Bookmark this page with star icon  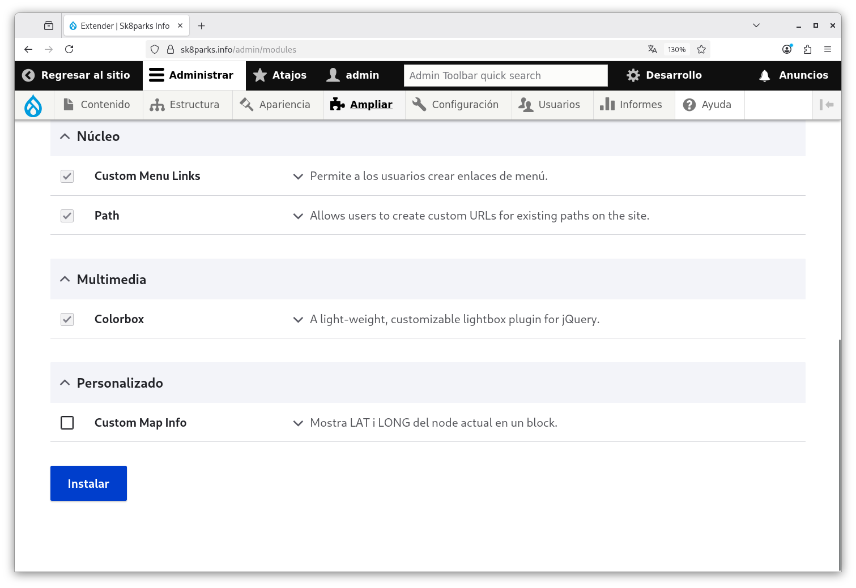701,49
